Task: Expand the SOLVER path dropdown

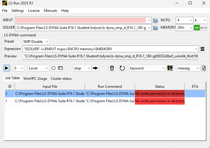Action: tap(149, 28)
